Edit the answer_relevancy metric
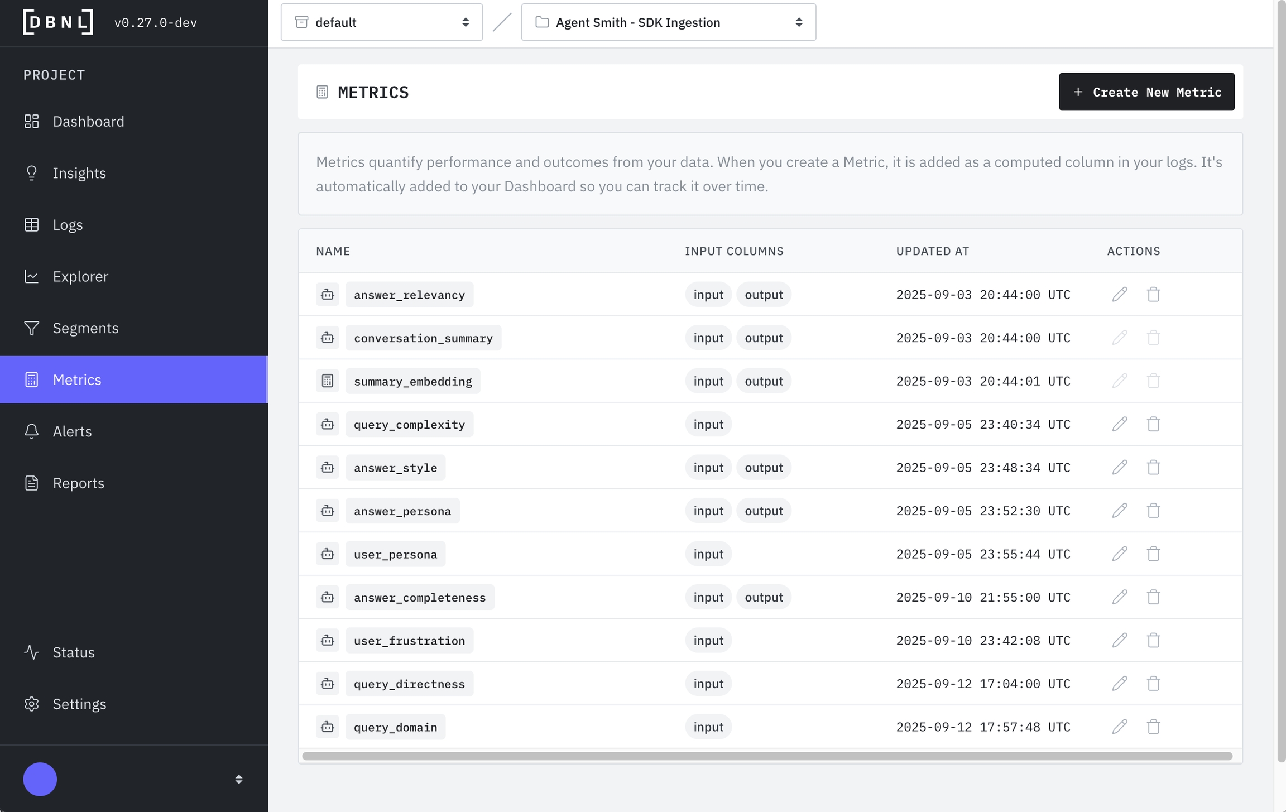Screen dimensions: 1286x812 pyautogui.click(x=1119, y=294)
